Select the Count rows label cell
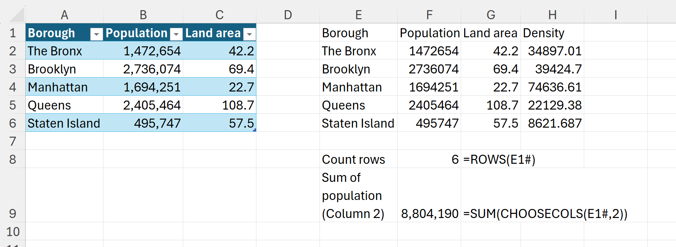The image size is (676, 247). click(353, 159)
